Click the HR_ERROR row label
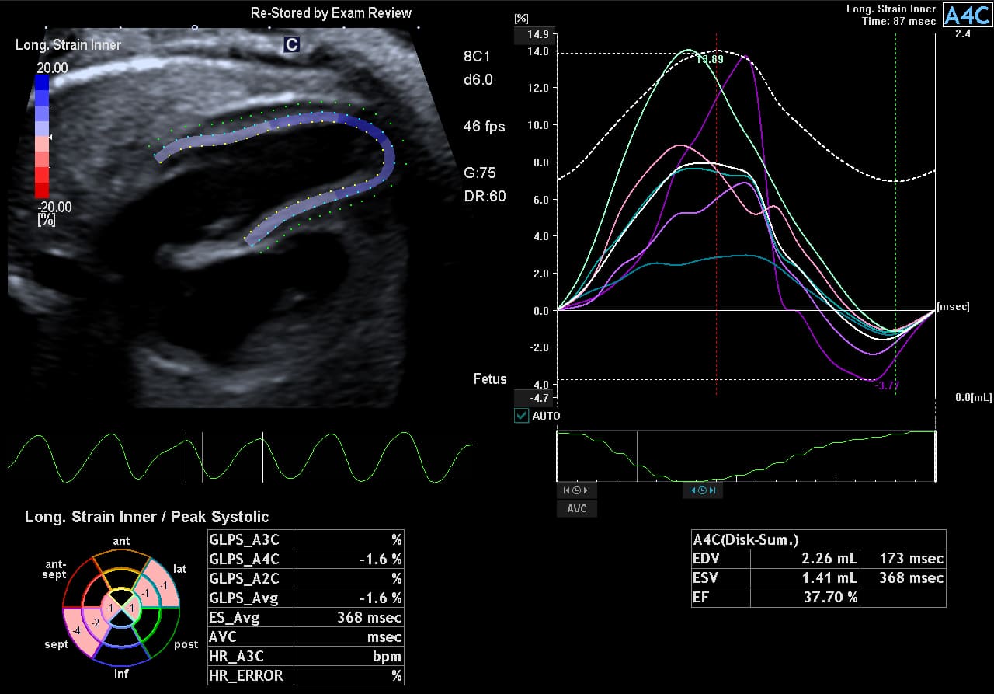994x694 pixels. pyautogui.click(x=250, y=676)
